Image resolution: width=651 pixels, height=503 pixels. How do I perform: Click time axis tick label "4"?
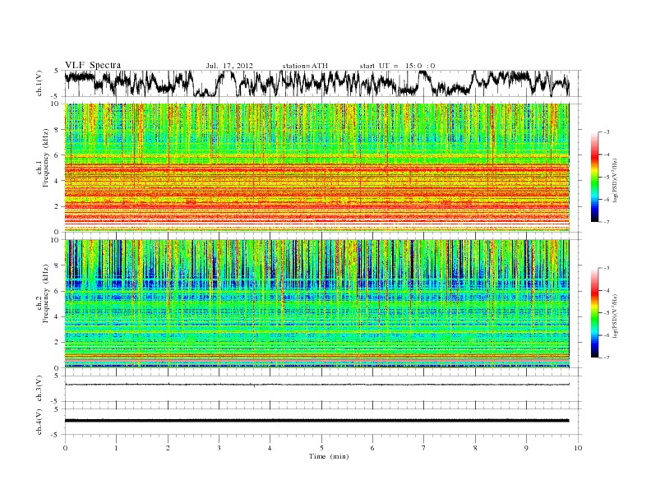(270, 448)
